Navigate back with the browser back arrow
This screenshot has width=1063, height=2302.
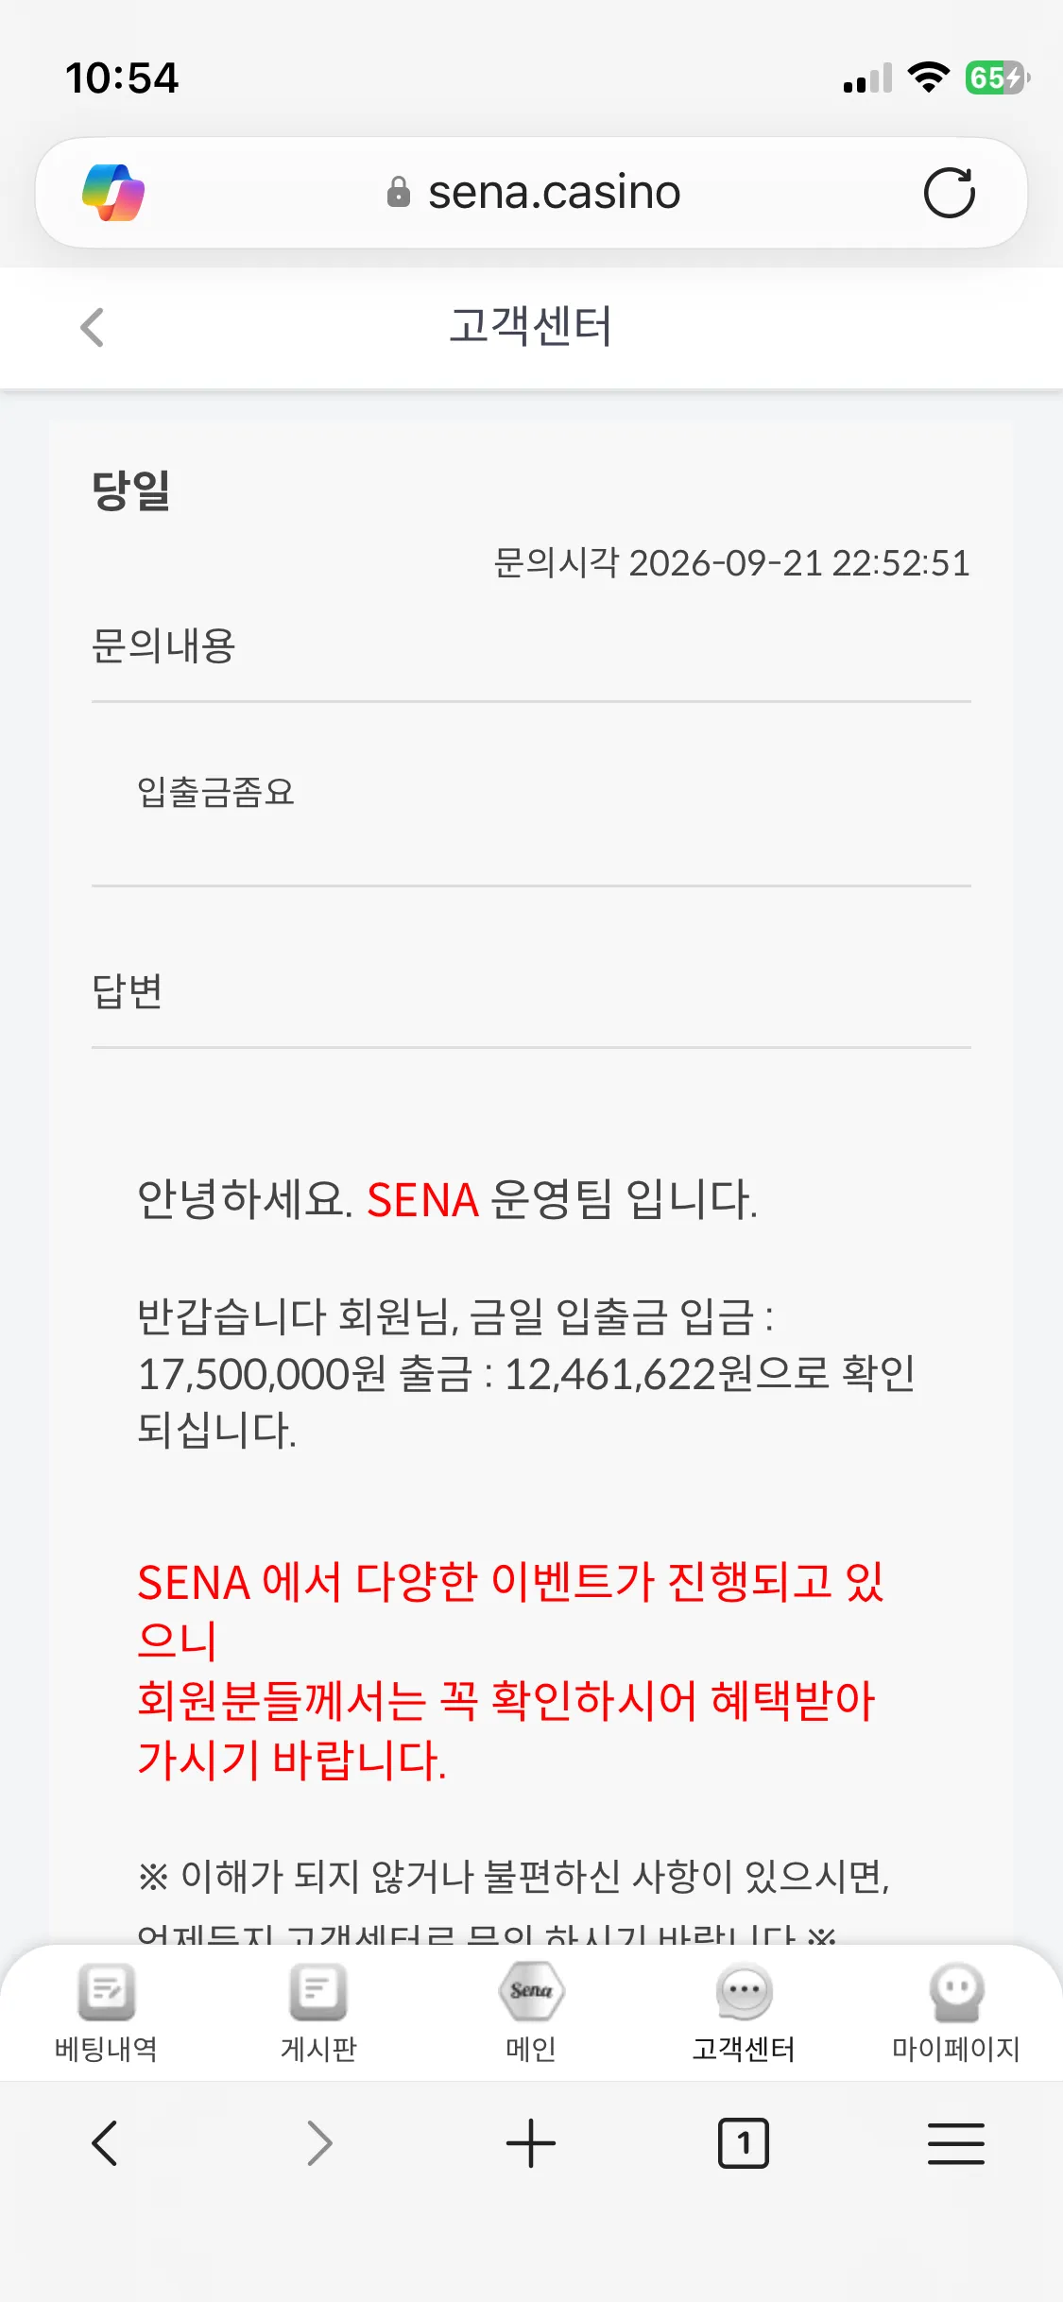pos(105,2143)
